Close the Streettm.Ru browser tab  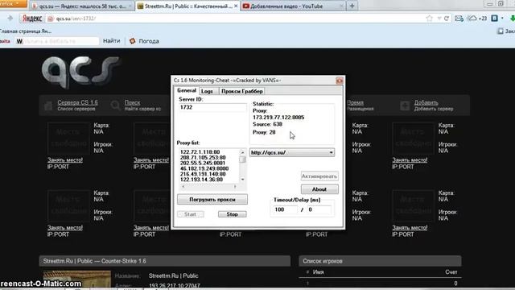[x=236, y=6]
